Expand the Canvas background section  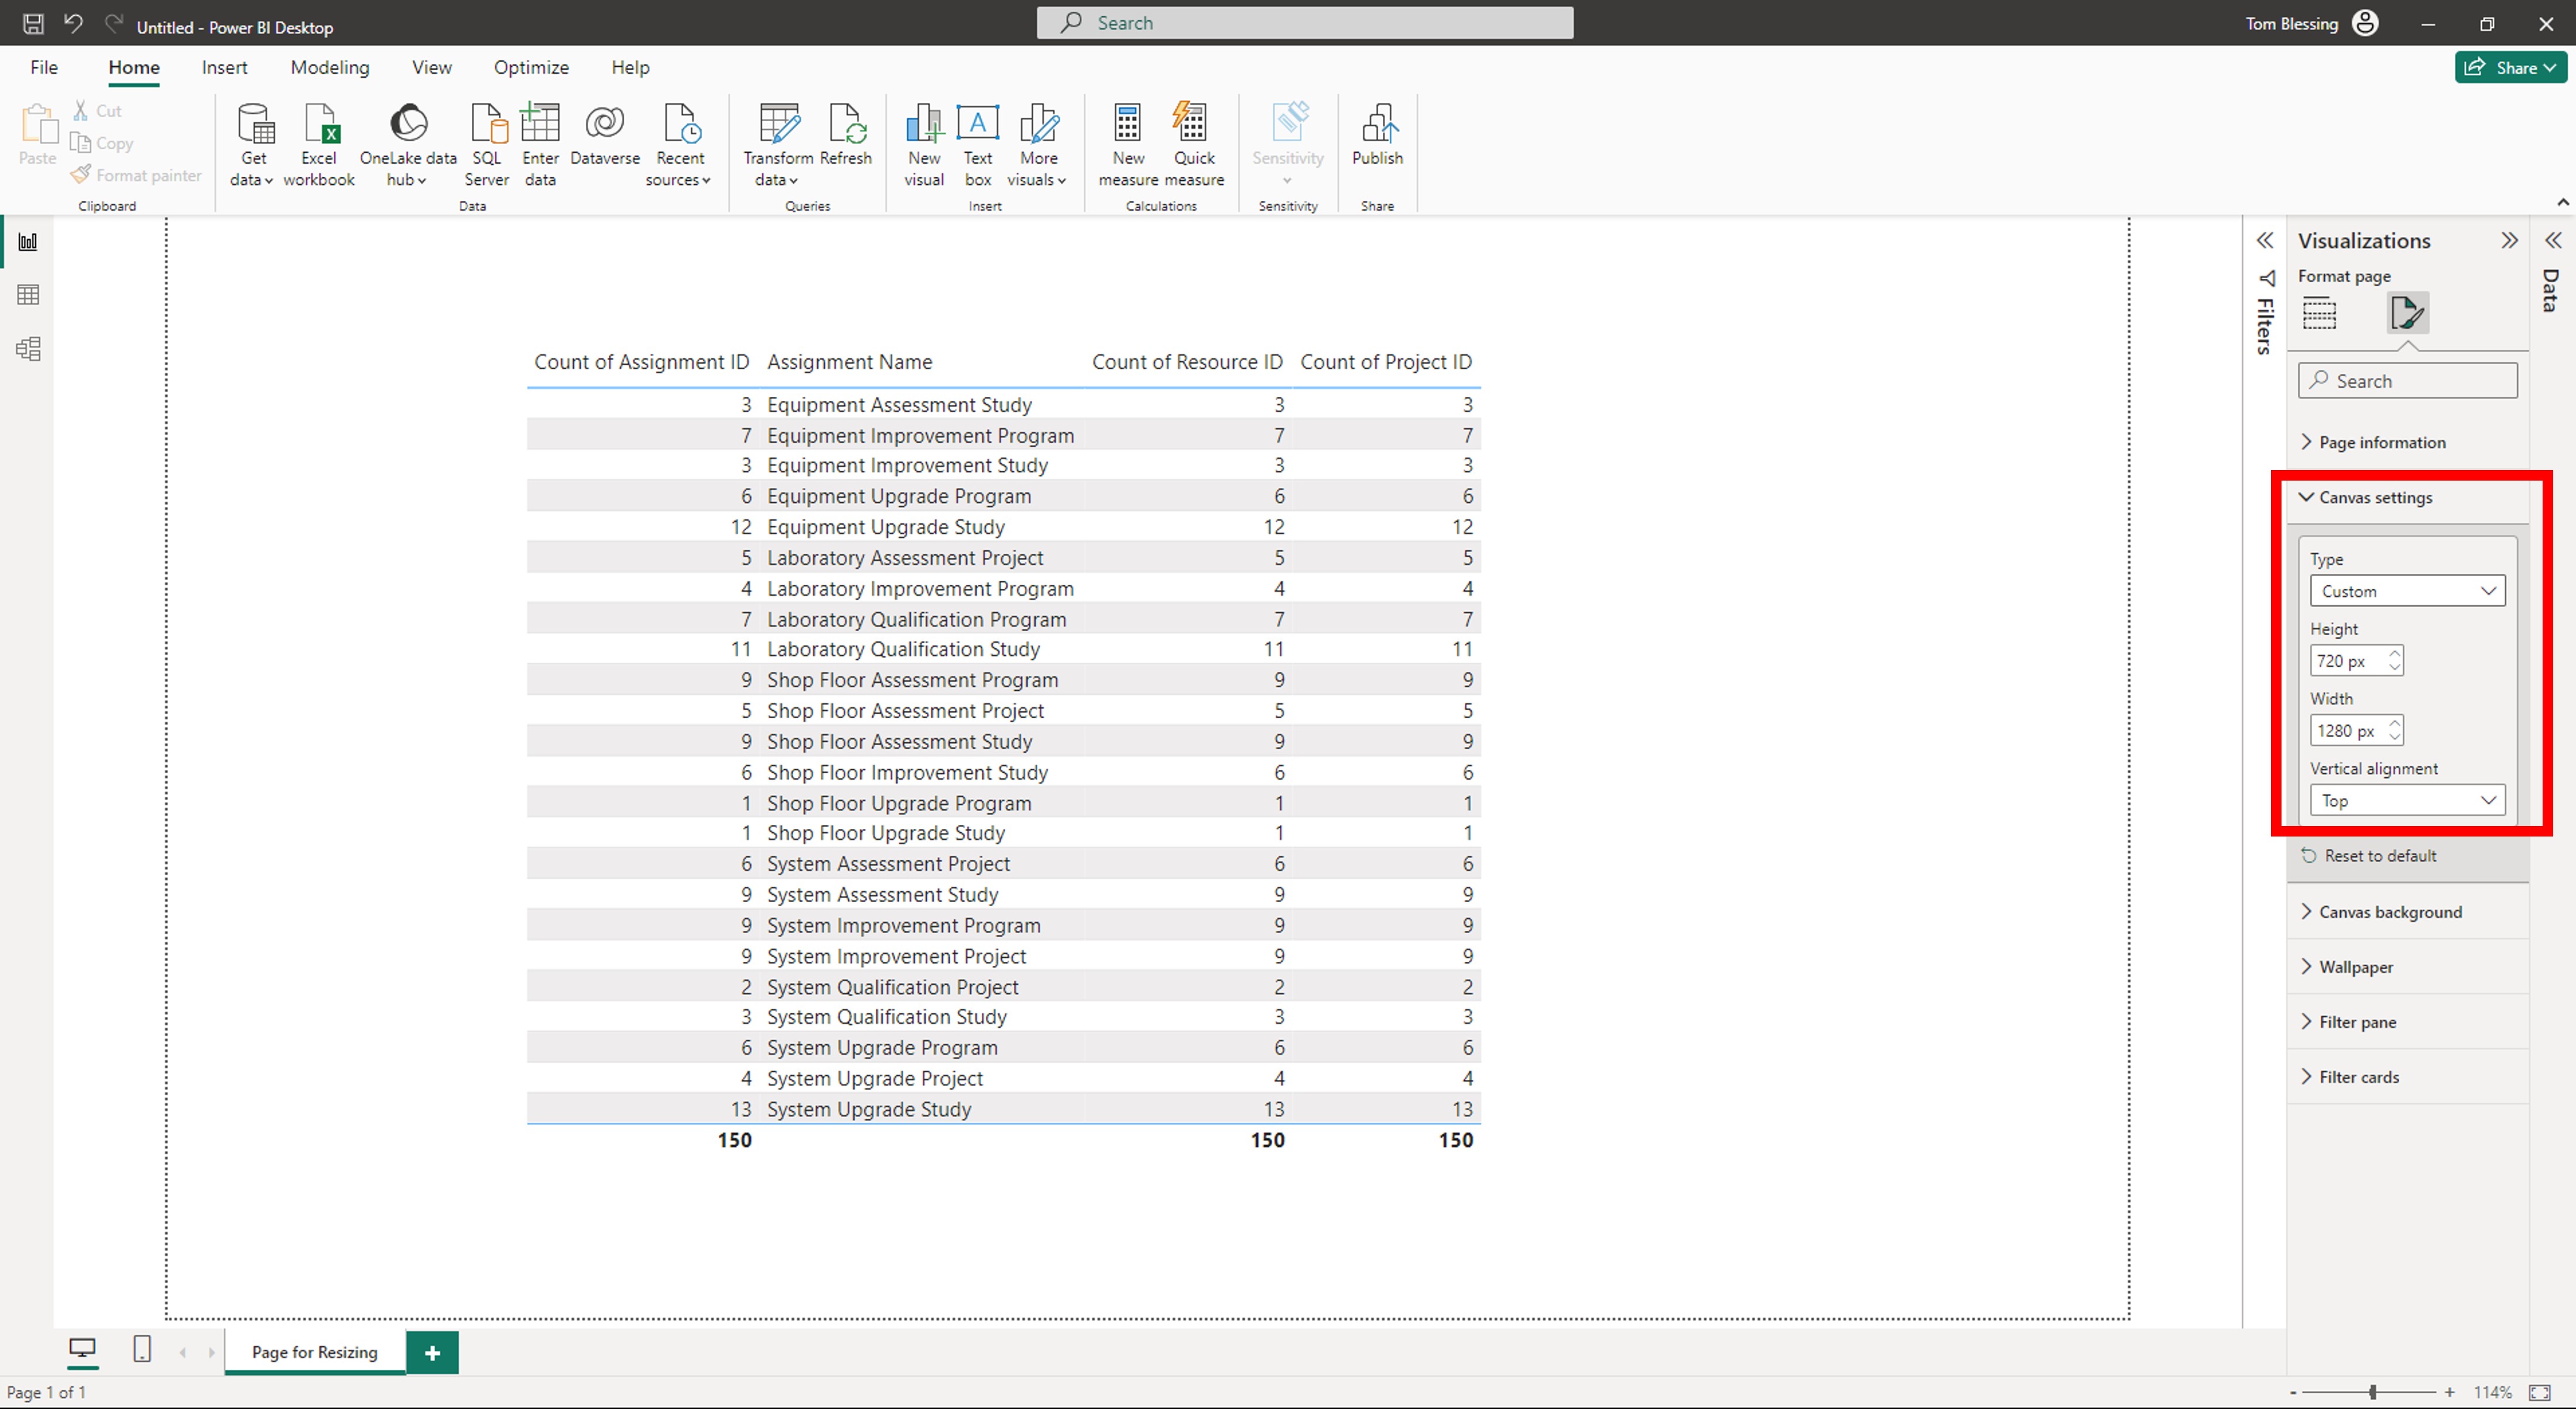point(2389,912)
